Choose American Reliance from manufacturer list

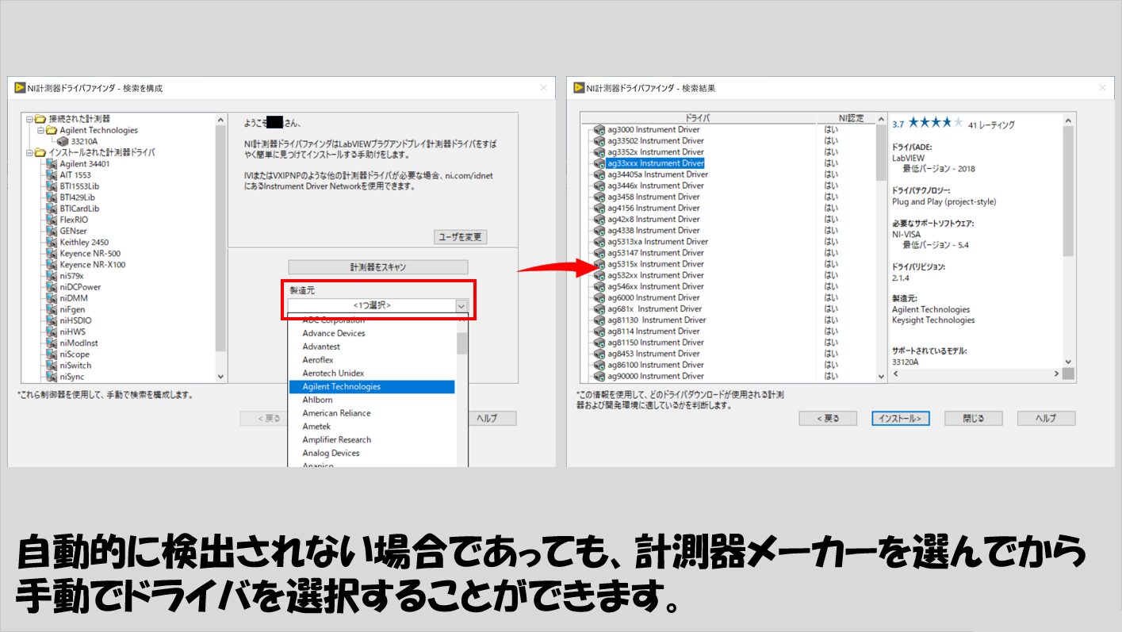click(336, 413)
